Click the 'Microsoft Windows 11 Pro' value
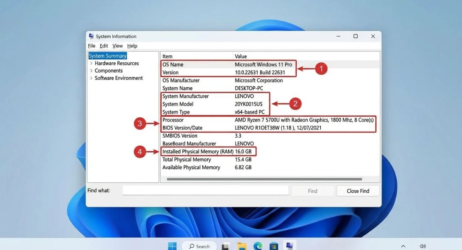The image size is (462, 250). coord(263,65)
